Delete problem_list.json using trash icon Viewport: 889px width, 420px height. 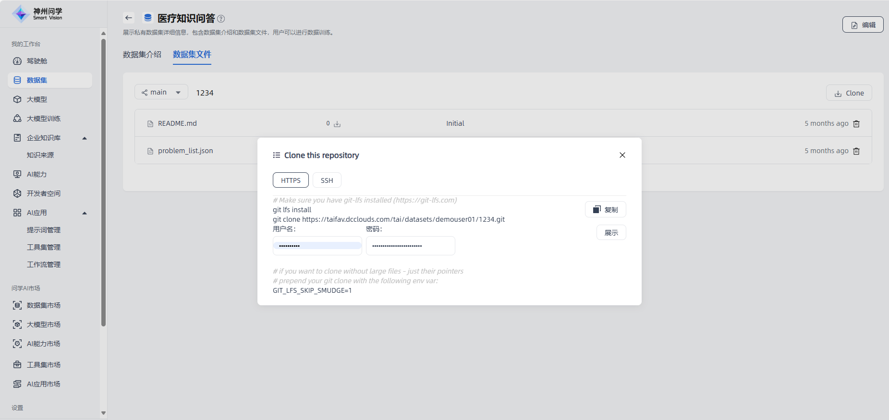(856, 151)
